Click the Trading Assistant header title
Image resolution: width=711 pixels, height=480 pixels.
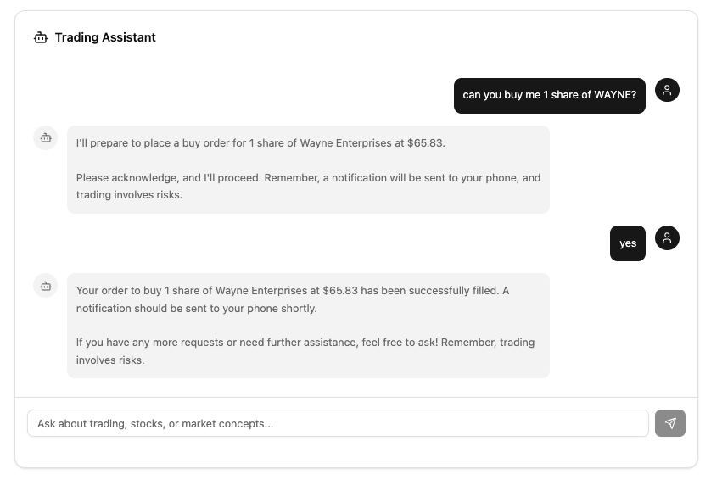(x=105, y=37)
